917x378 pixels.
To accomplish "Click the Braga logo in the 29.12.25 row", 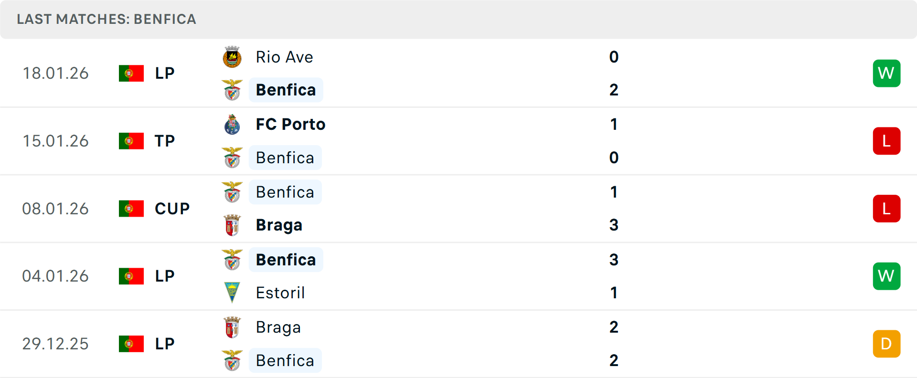I will click(232, 327).
